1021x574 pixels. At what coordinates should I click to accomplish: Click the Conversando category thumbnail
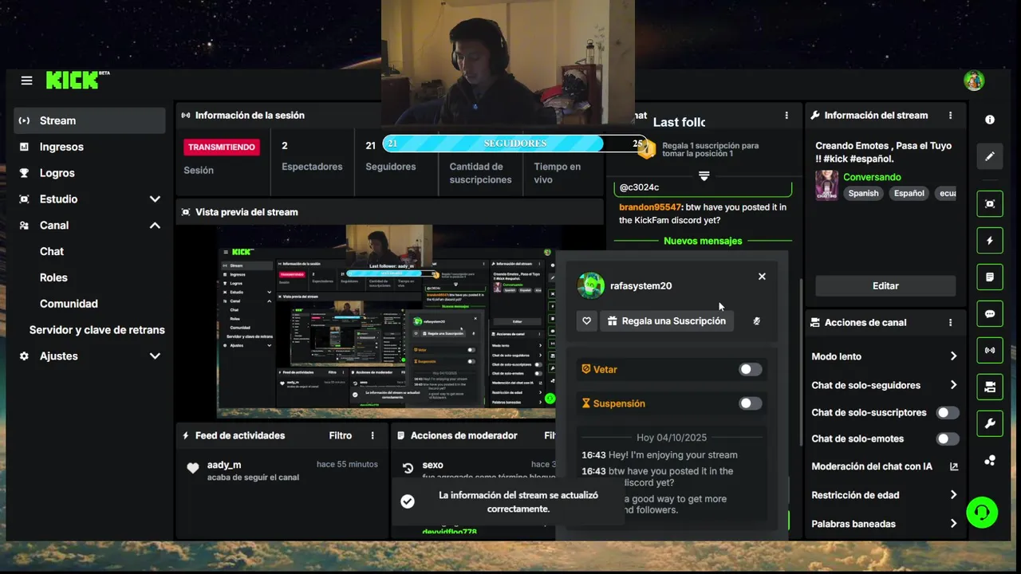826,185
